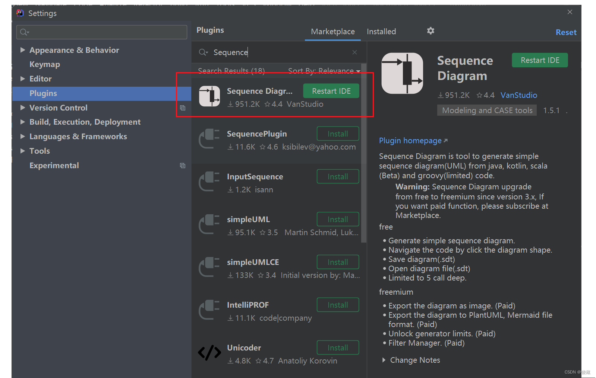Click the Reset link
This screenshot has width=596, height=378.
[566, 32]
